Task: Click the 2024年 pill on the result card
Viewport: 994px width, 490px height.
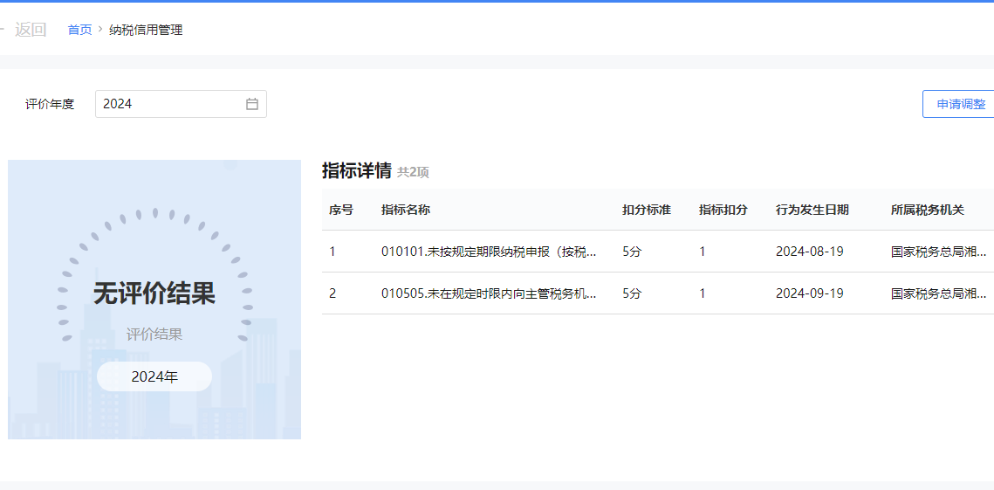Action: (154, 377)
